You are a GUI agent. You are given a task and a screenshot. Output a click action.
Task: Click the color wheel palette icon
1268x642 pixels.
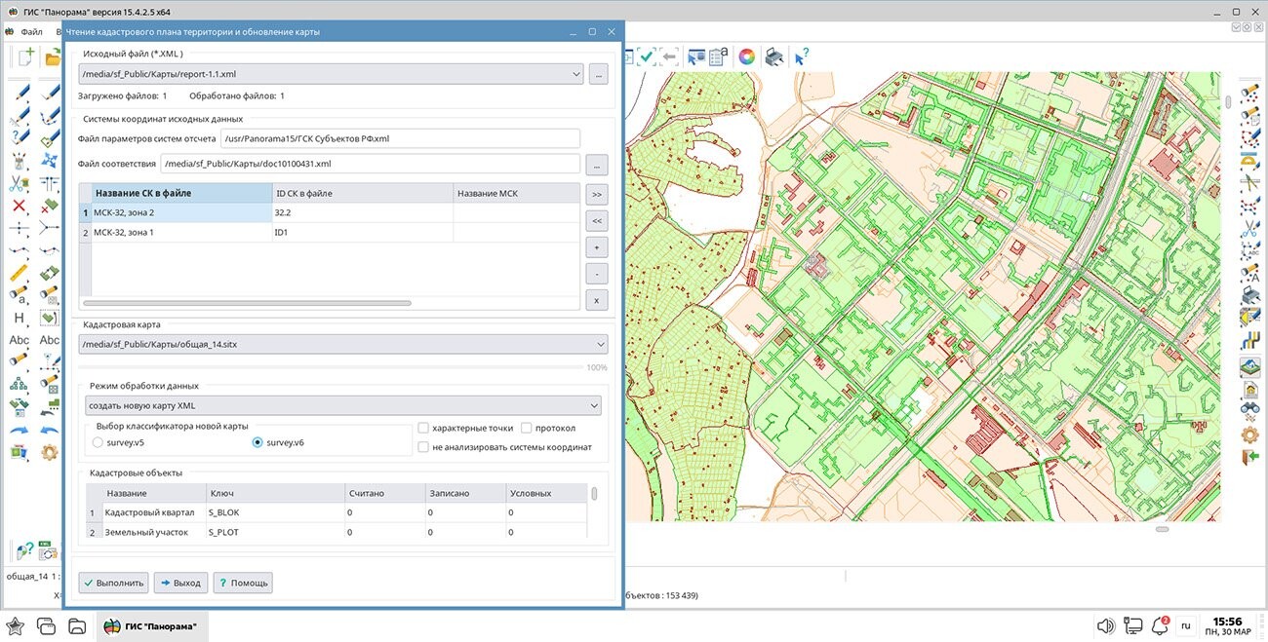click(x=746, y=57)
